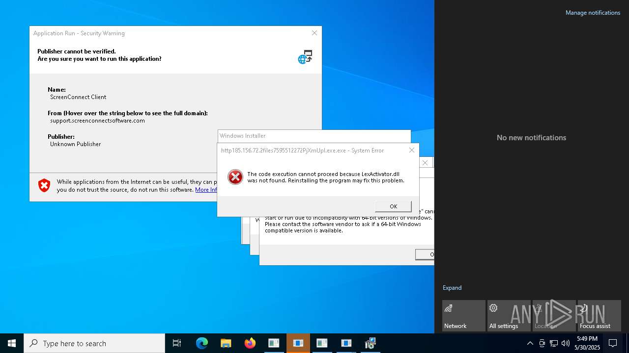Click the ScreenConnect Client name text
This screenshot has height=353, width=629.
[78, 97]
